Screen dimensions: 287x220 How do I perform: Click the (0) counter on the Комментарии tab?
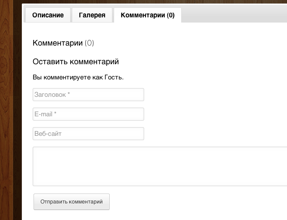169,15
